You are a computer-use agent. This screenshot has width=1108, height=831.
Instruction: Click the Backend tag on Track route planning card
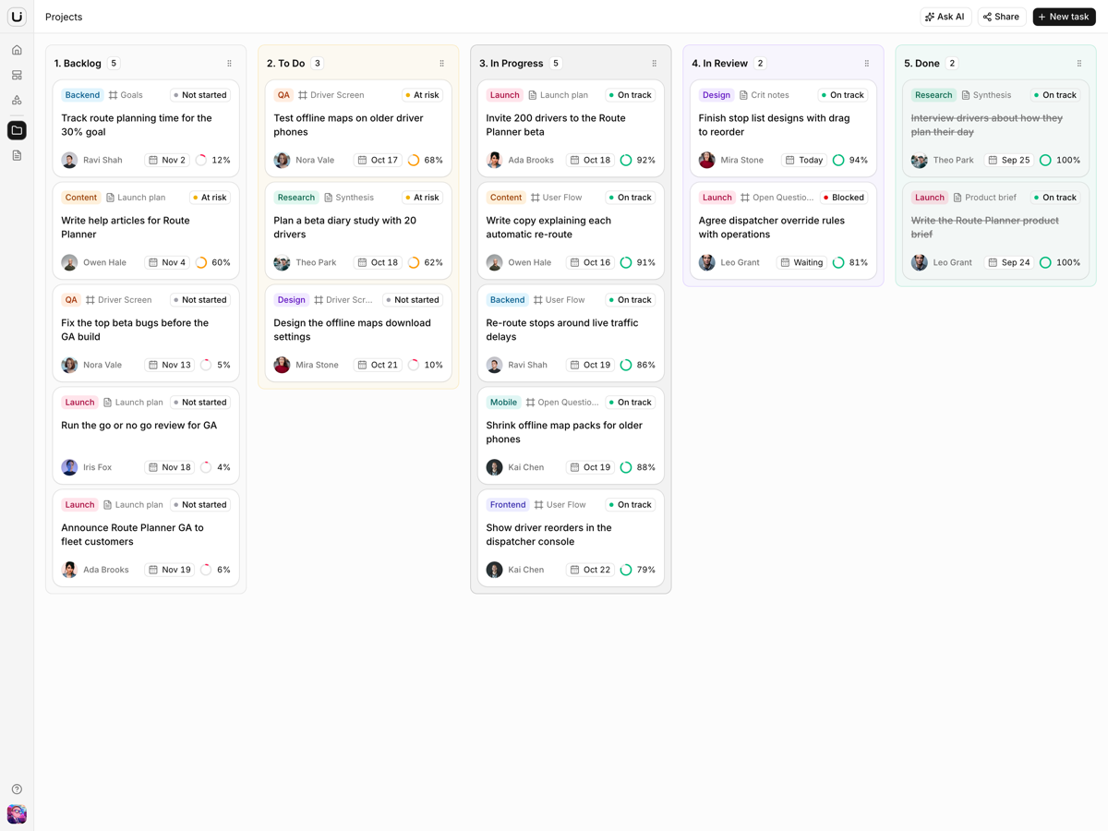(82, 95)
